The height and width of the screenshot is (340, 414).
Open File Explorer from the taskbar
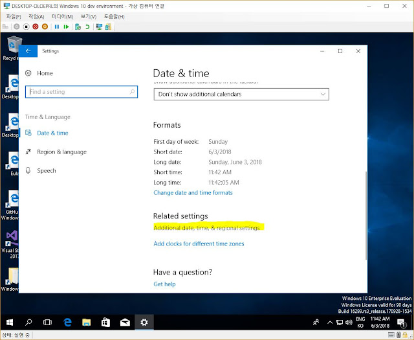point(86,323)
